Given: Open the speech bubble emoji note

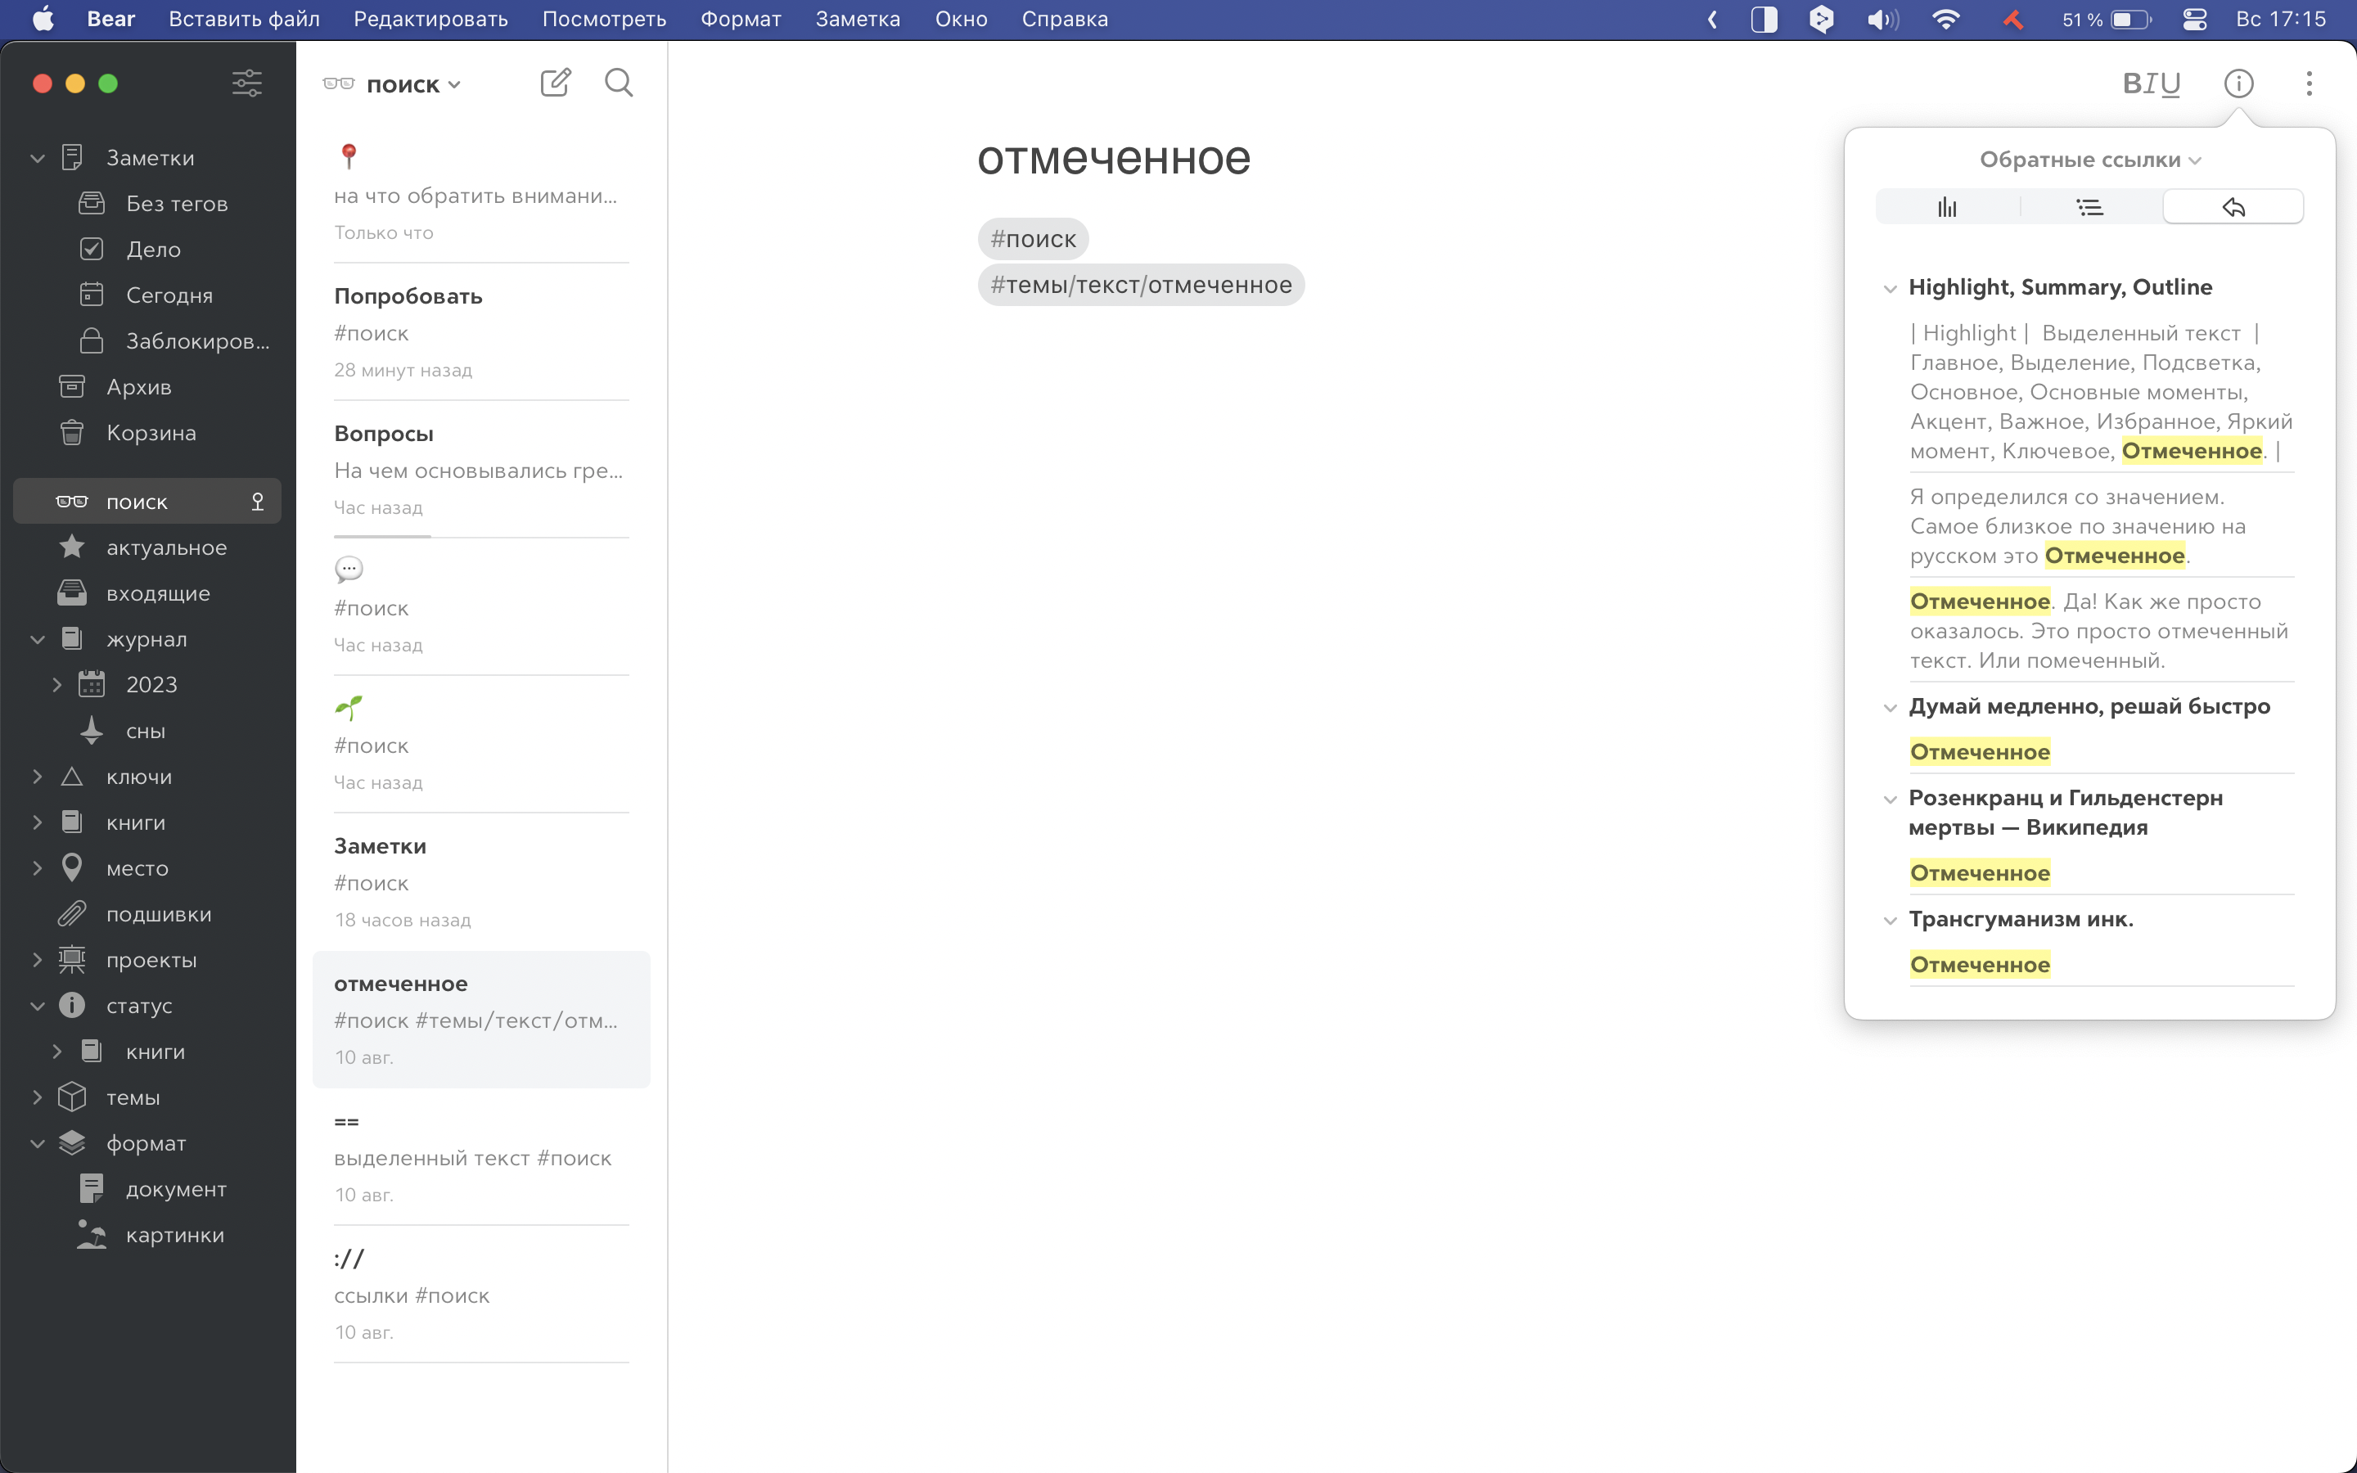Looking at the screenshot, I should pyautogui.click(x=481, y=606).
